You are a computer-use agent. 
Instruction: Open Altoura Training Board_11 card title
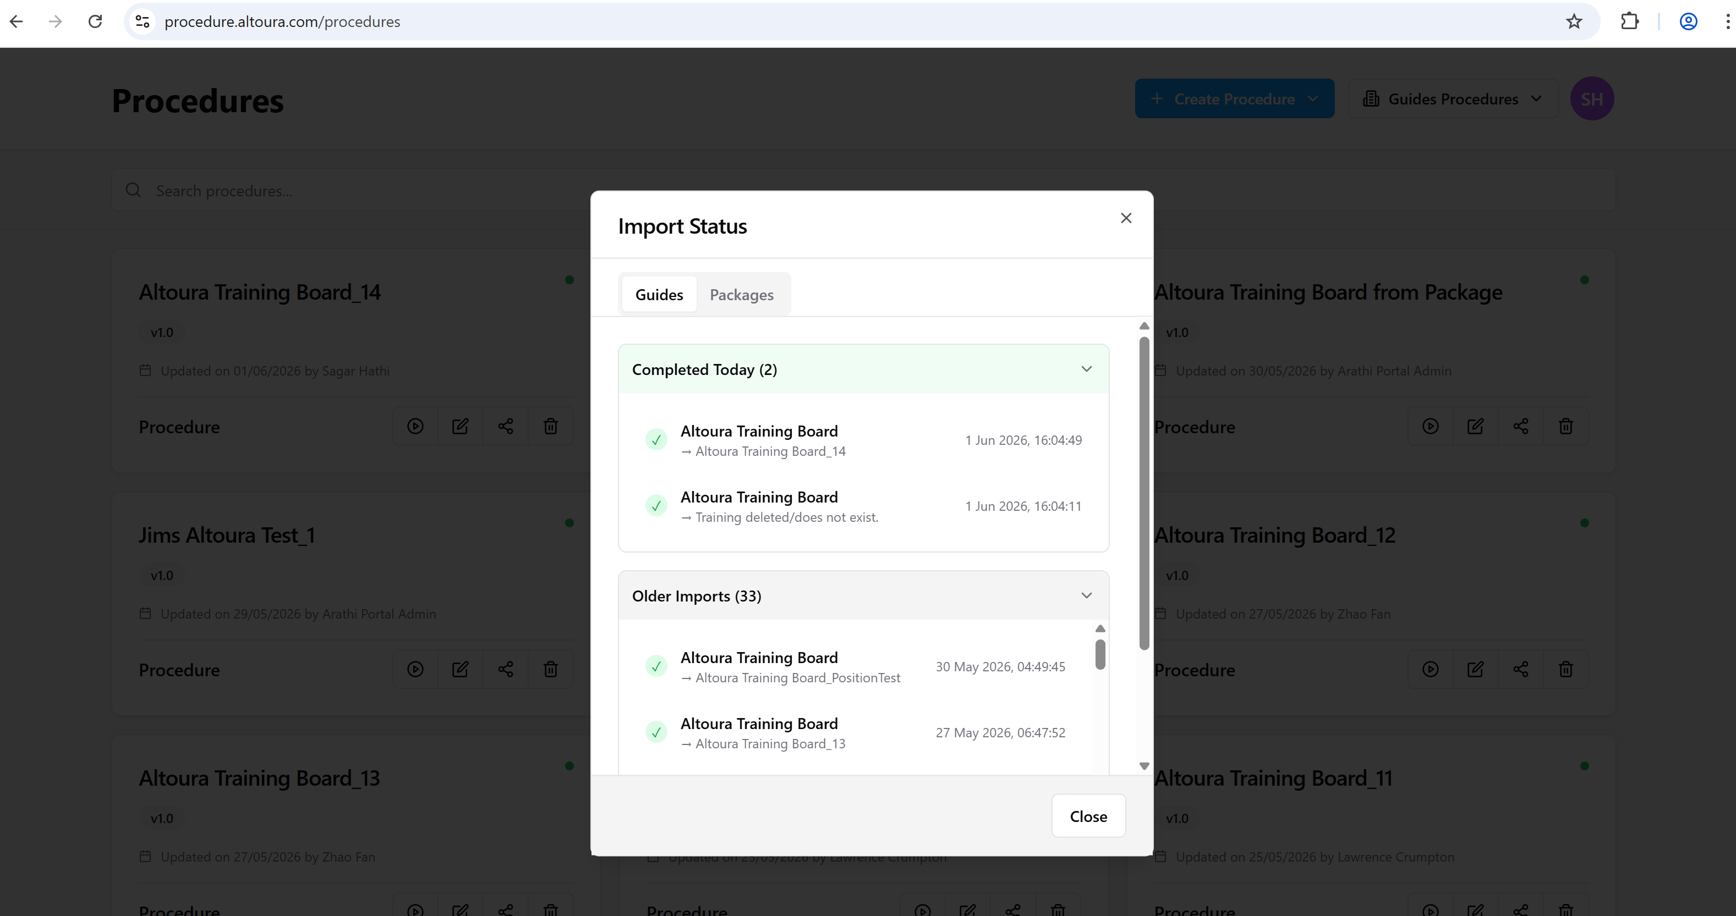coord(1273,779)
